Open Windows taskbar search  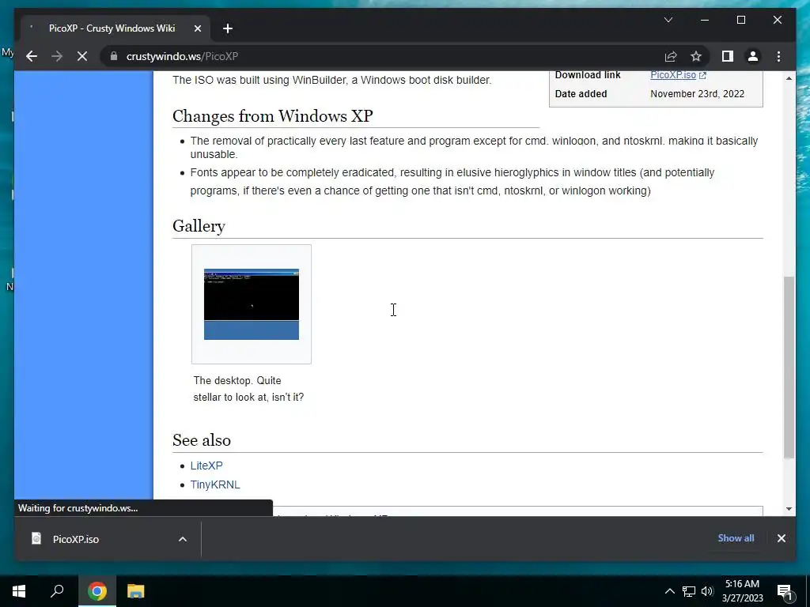point(57,591)
